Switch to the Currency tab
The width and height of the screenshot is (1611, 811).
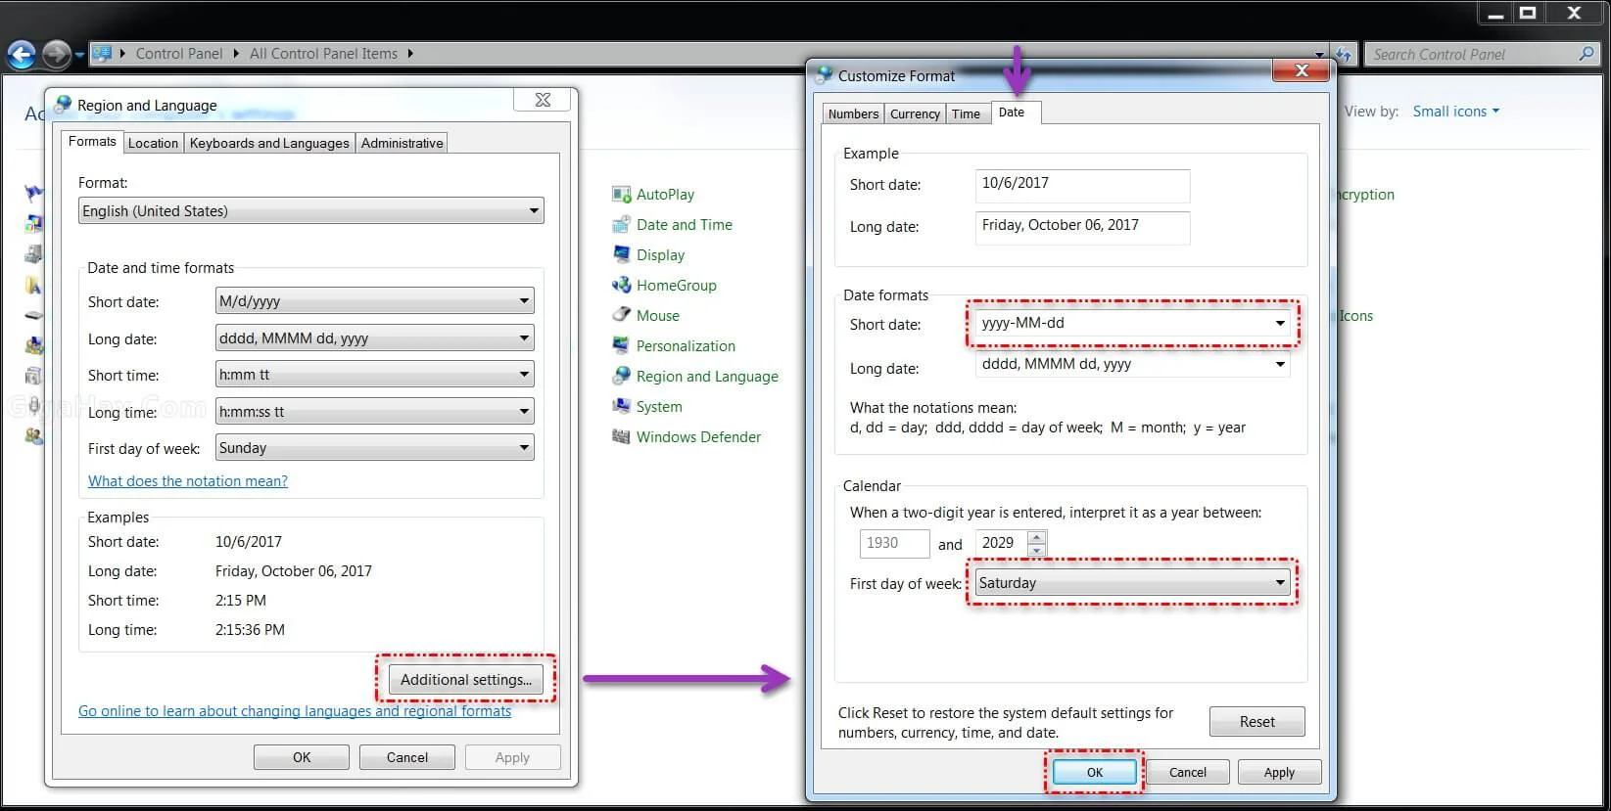[x=915, y=114]
